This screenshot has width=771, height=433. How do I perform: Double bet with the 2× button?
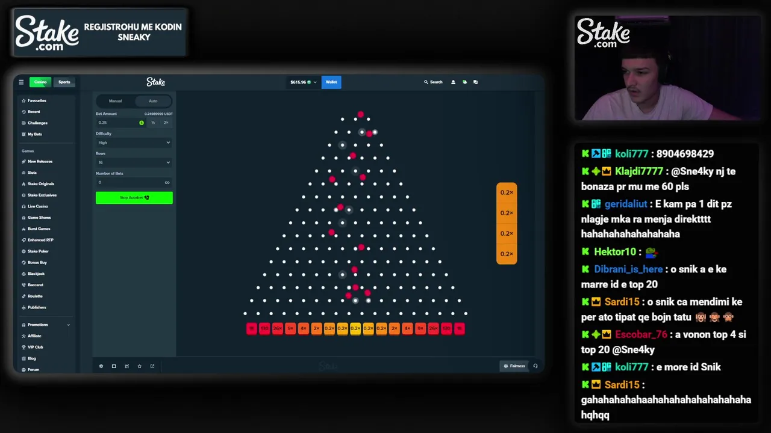point(166,123)
